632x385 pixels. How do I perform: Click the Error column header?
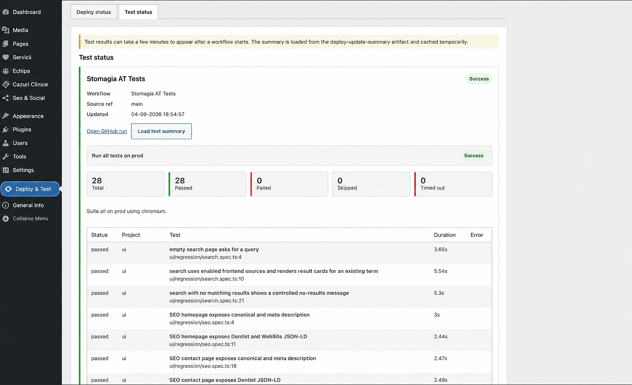point(477,235)
